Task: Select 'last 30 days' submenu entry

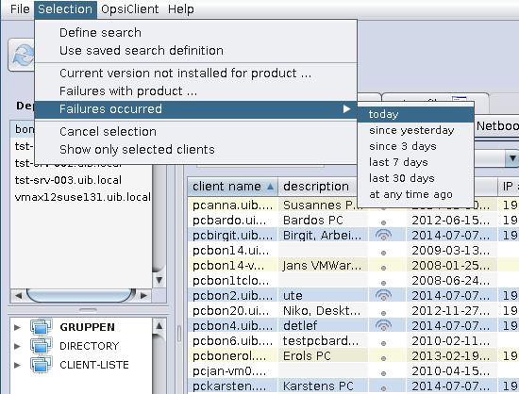Action: tap(401, 178)
